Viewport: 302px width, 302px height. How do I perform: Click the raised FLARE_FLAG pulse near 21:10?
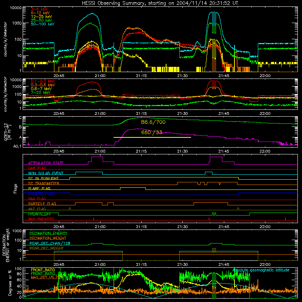(x=133, y=188)
